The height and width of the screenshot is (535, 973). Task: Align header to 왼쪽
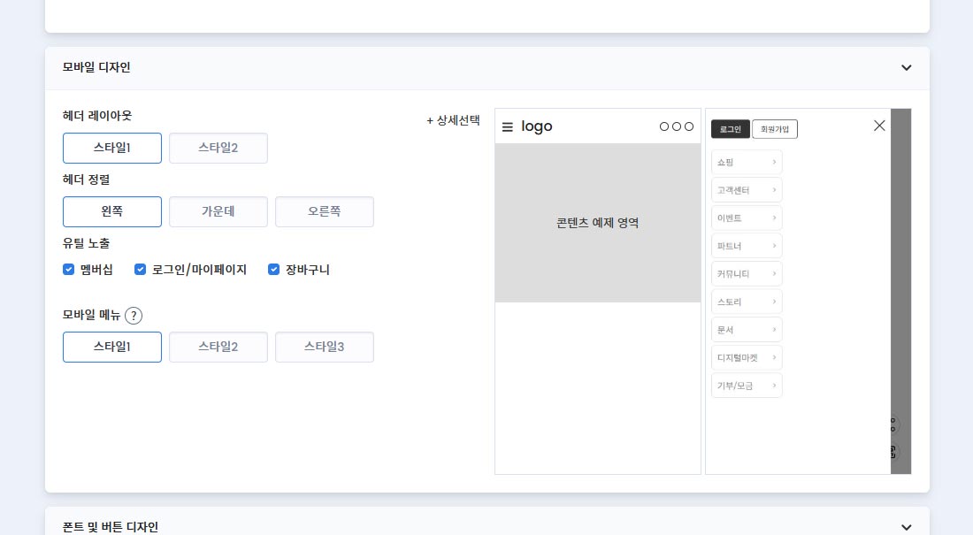point(112,211)
